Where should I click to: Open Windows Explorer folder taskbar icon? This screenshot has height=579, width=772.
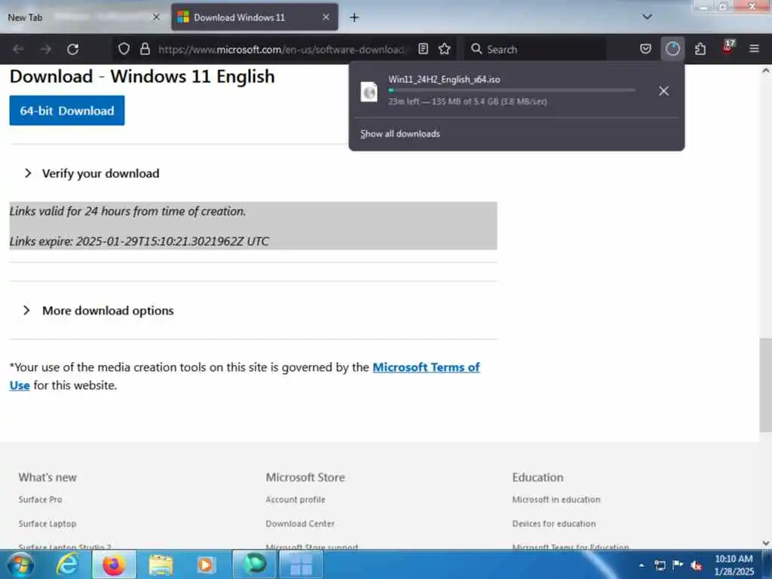tap(161, 565)
